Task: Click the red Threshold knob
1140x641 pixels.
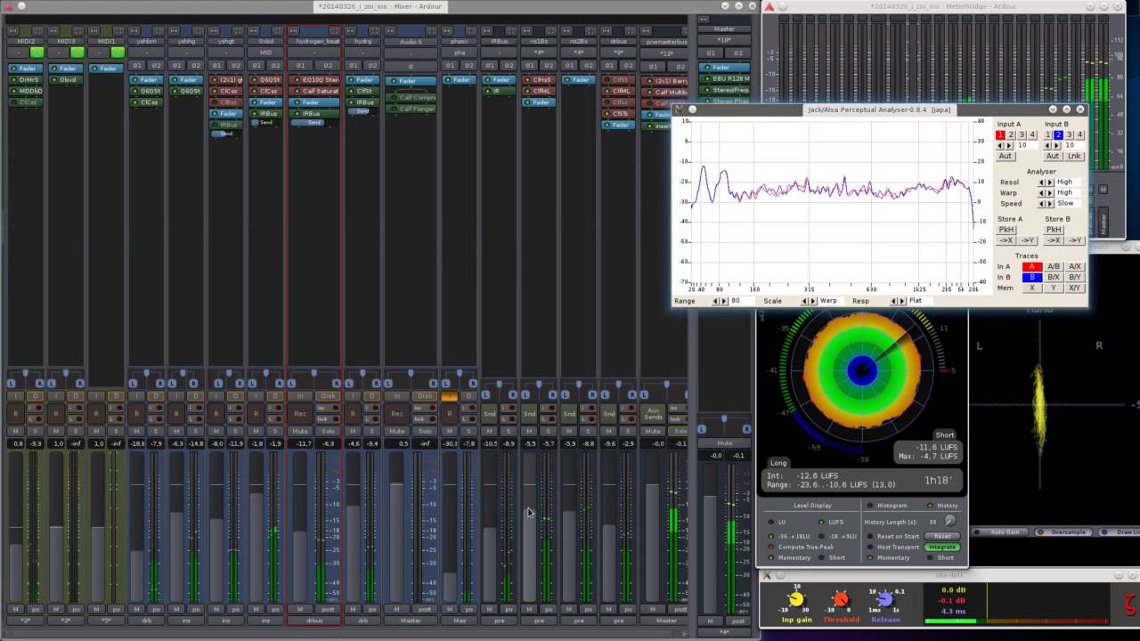Action: (842, 599)
